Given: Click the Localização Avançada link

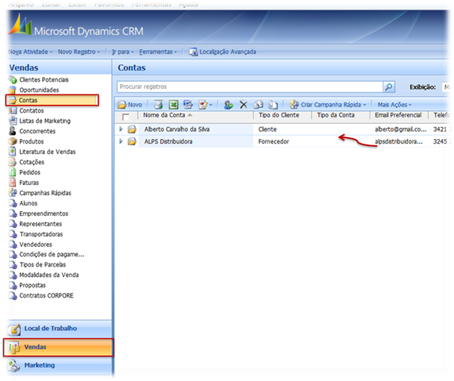Looking at the screenshot, I should click(228, 52).
